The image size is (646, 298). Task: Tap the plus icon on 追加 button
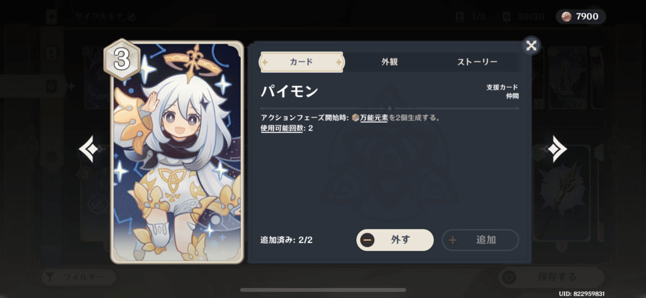[x=452, y=240]
